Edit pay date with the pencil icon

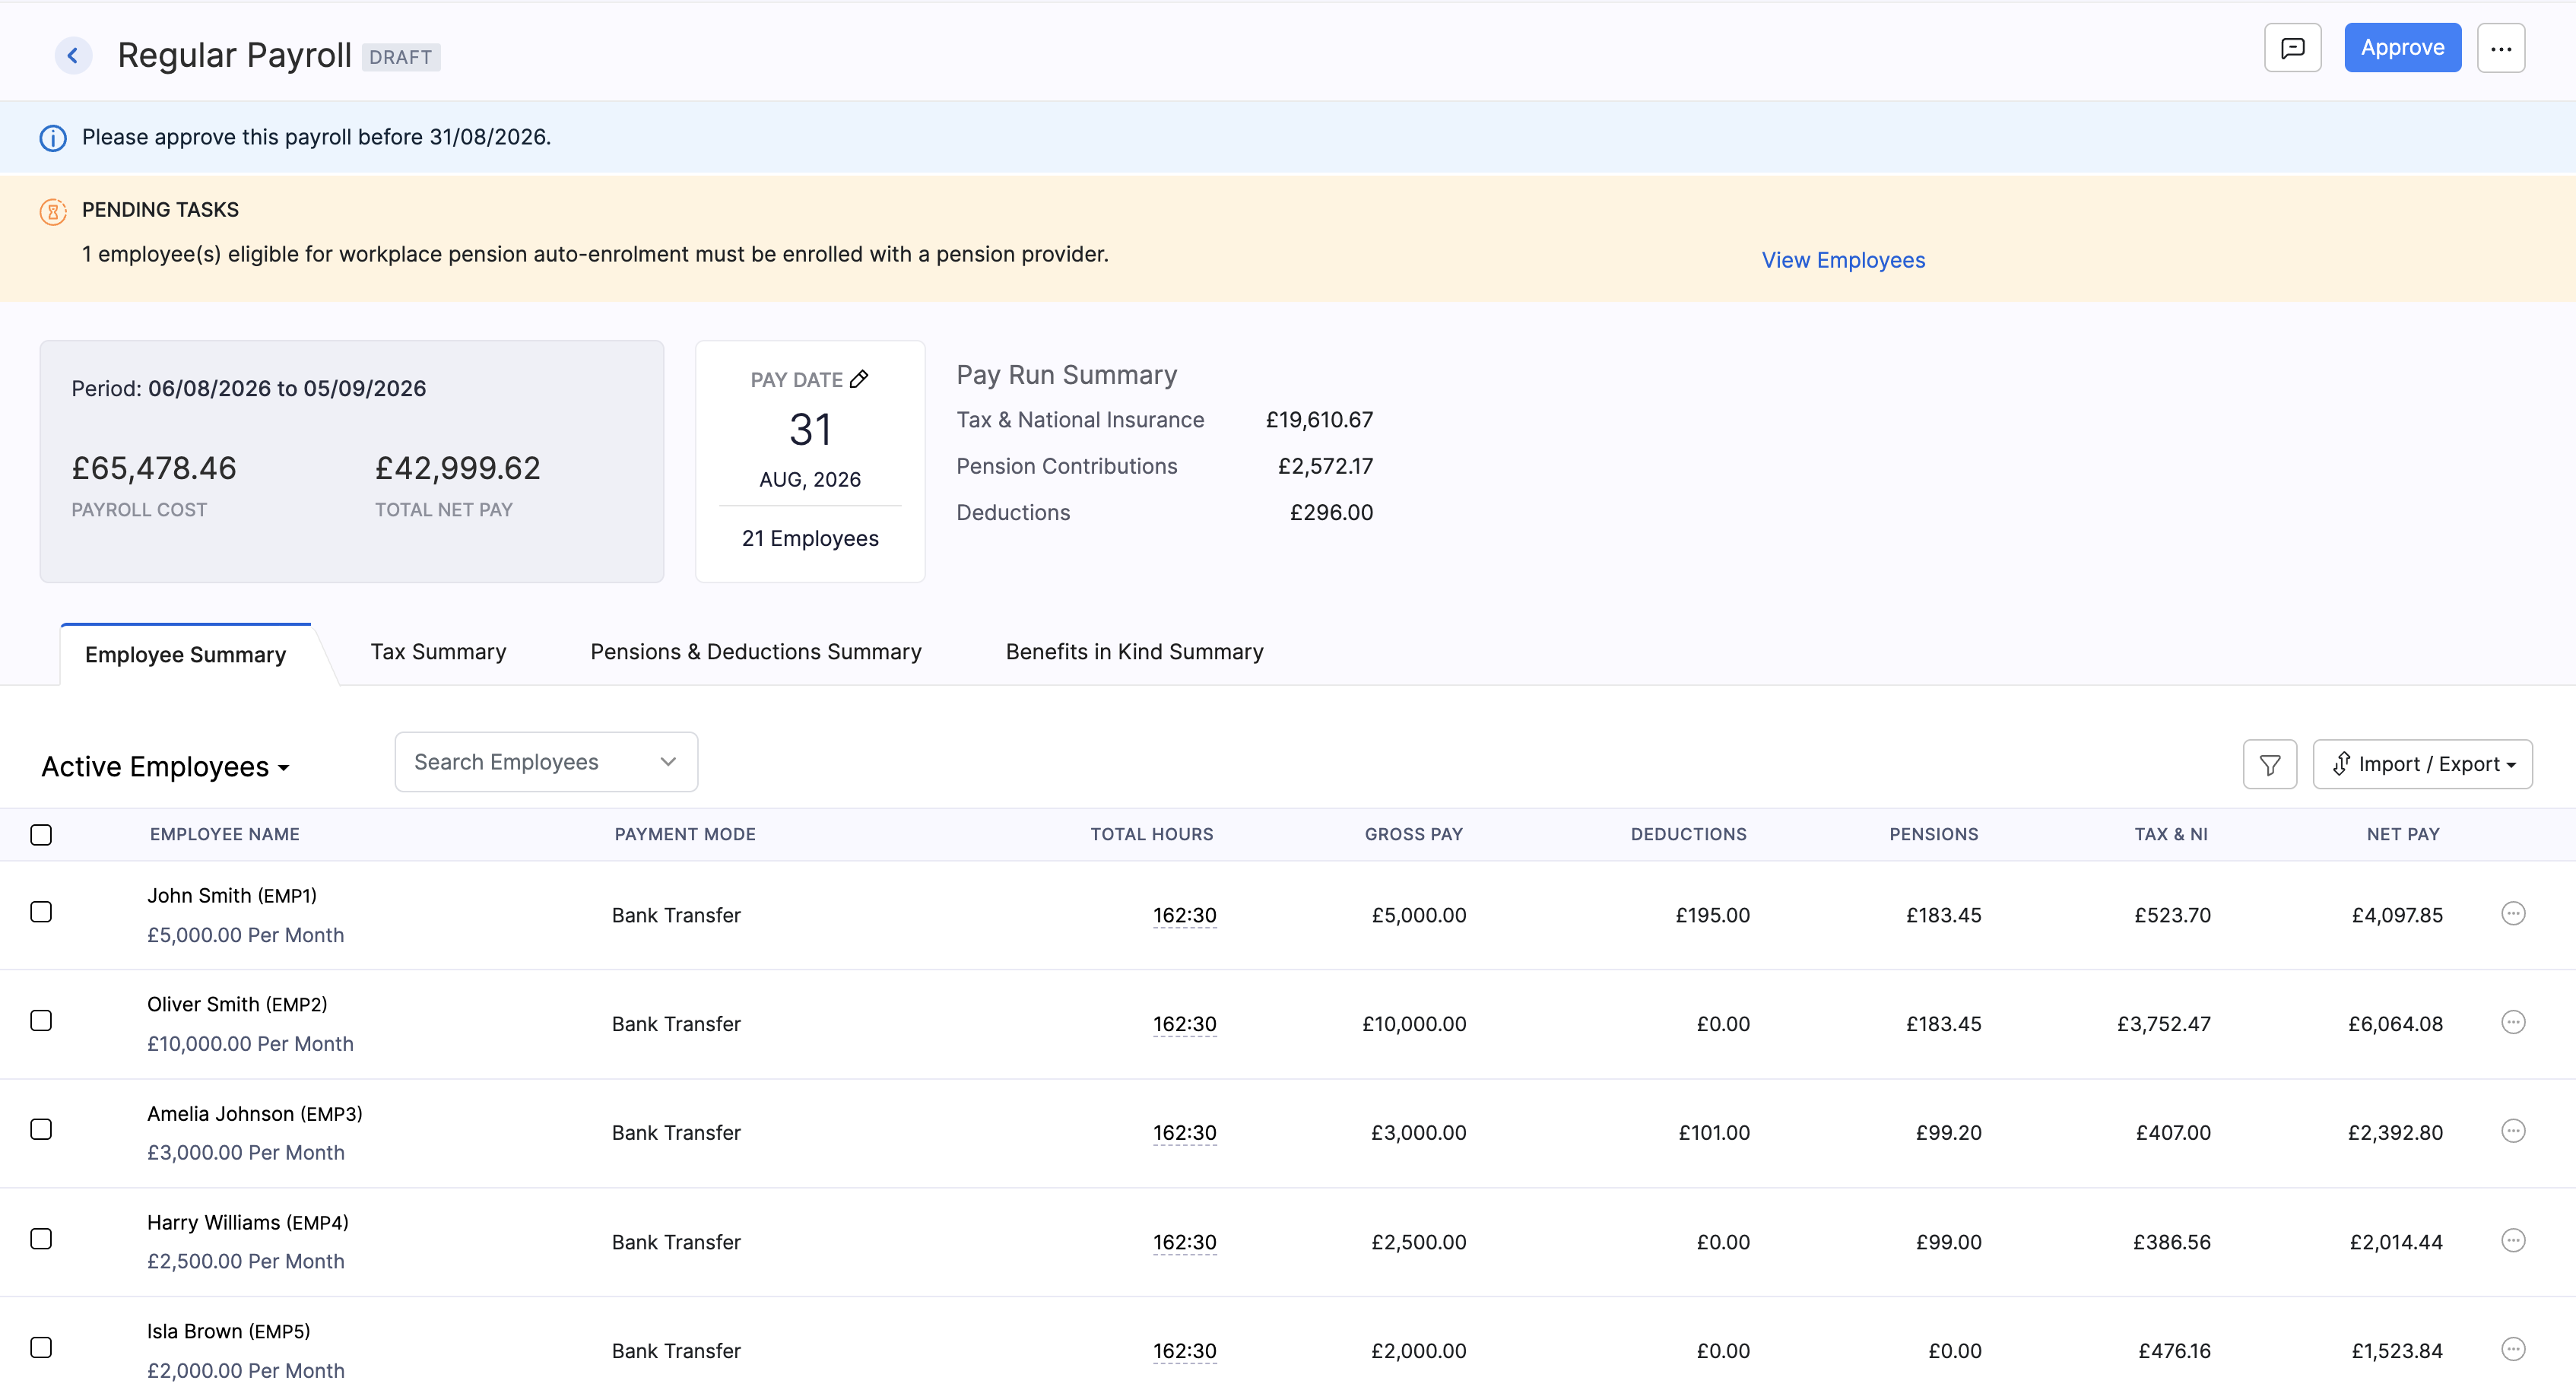859,379
